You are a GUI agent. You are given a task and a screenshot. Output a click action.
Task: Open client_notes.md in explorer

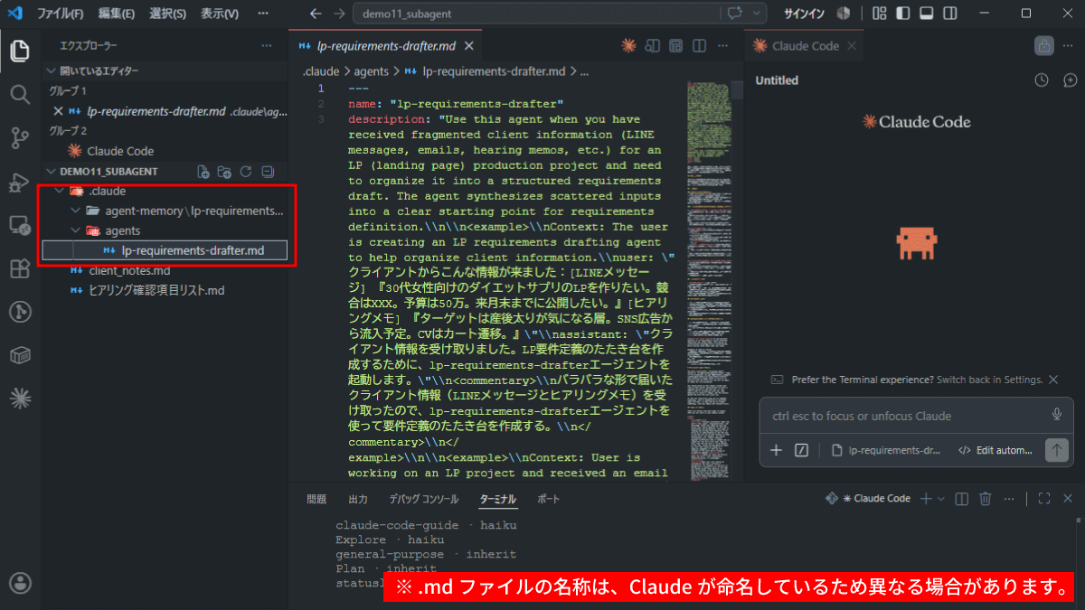coord(129,270)
